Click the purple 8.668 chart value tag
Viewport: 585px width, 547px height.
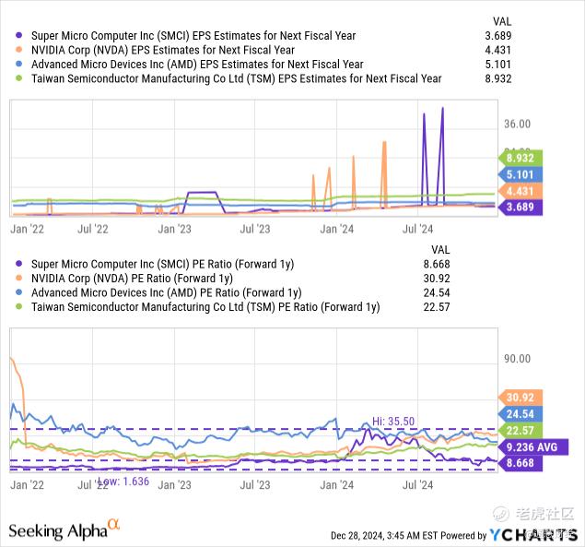pyautogui.click(x=521, y=463)
